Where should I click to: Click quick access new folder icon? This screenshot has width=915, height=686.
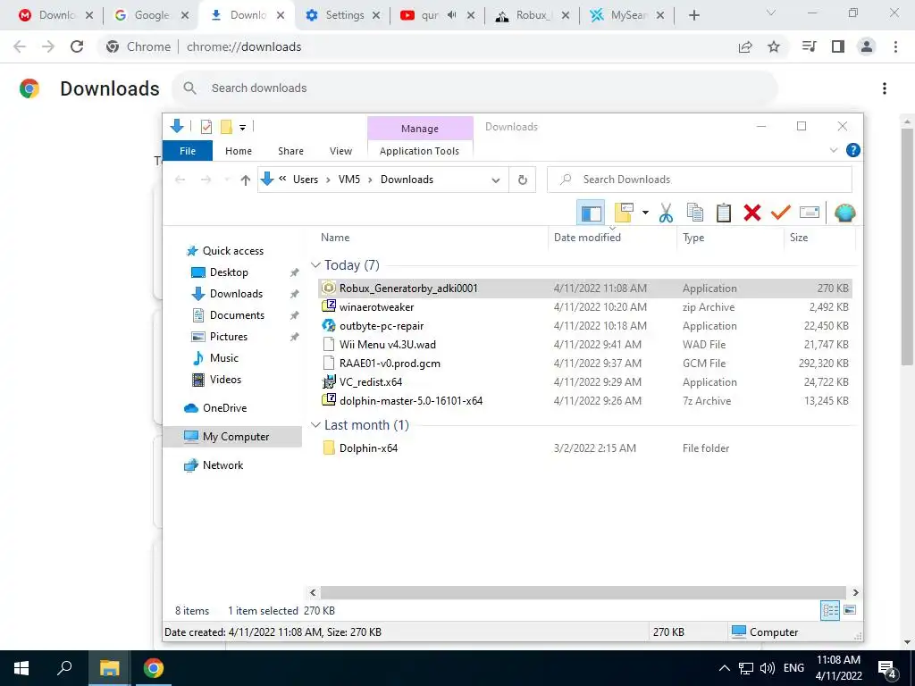tap(226, 127)
